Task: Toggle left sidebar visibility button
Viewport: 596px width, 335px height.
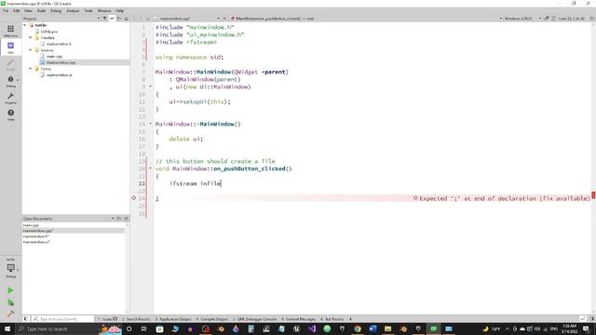Action: click(26, 319)
